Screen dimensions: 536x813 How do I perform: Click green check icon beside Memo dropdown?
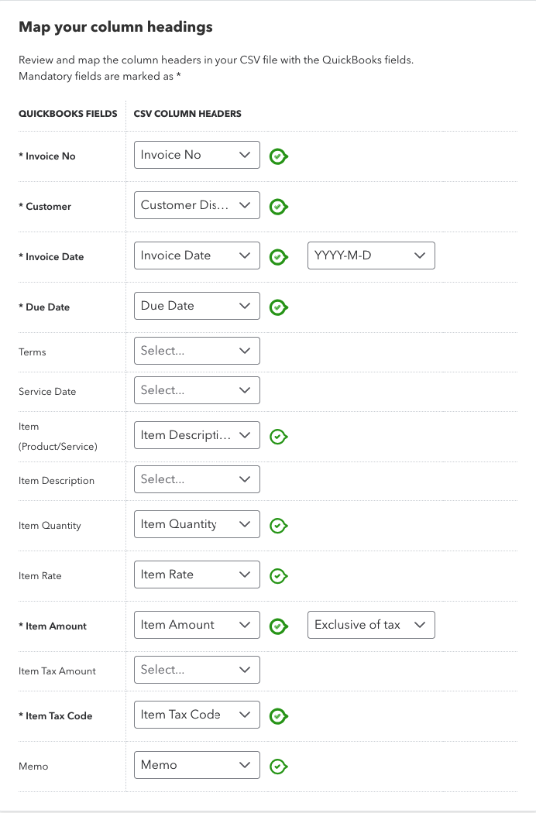(278, 767)
